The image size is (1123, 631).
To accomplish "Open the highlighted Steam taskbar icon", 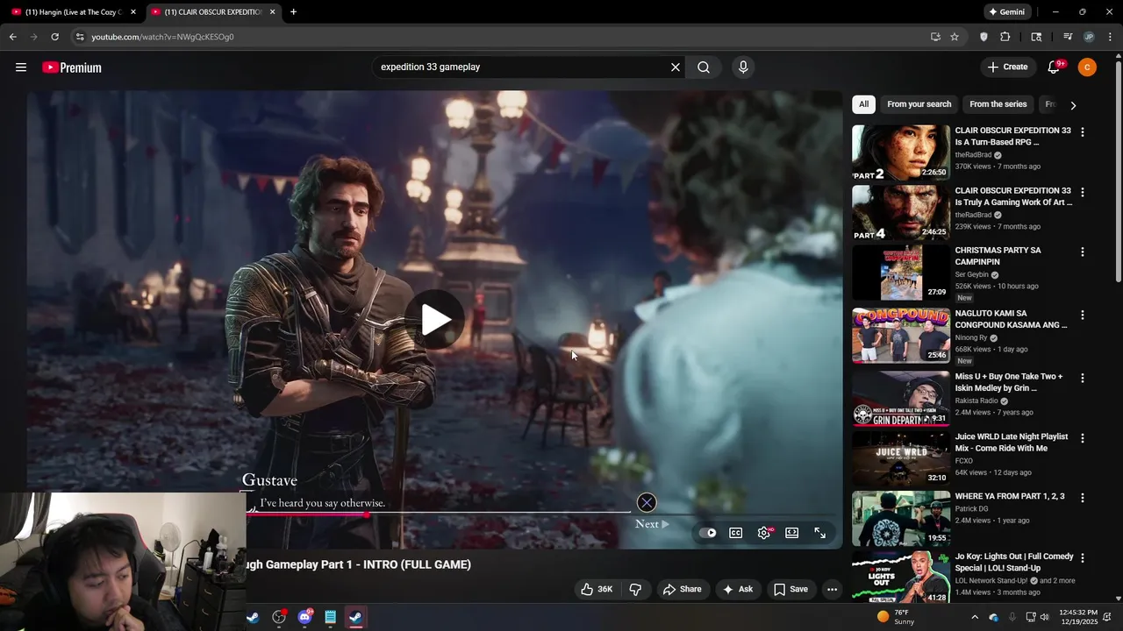I will (x=355, y=617).
